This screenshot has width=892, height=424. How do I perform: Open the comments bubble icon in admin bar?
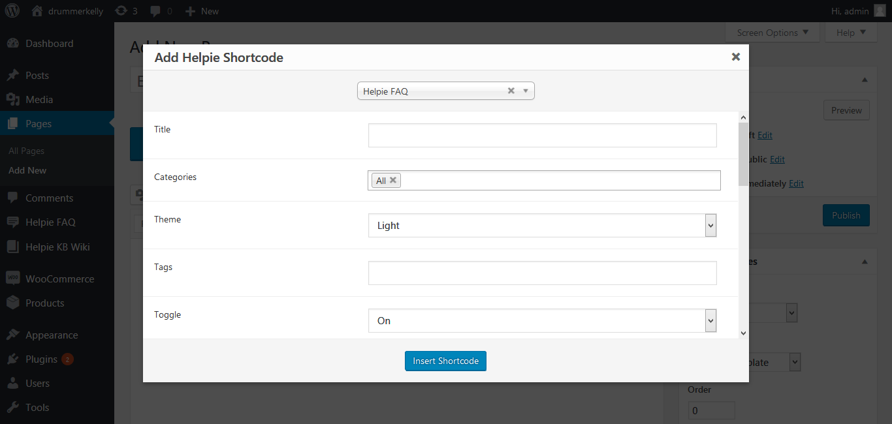pyautogui.click(x=155, y=11)
